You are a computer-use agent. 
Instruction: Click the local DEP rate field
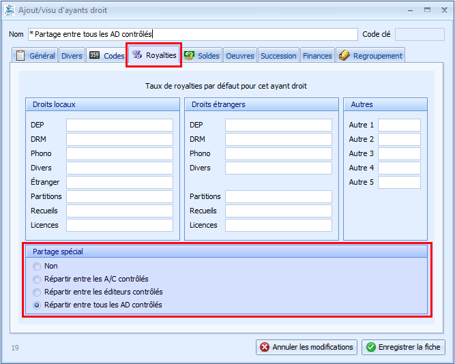[x=119, y=125]
